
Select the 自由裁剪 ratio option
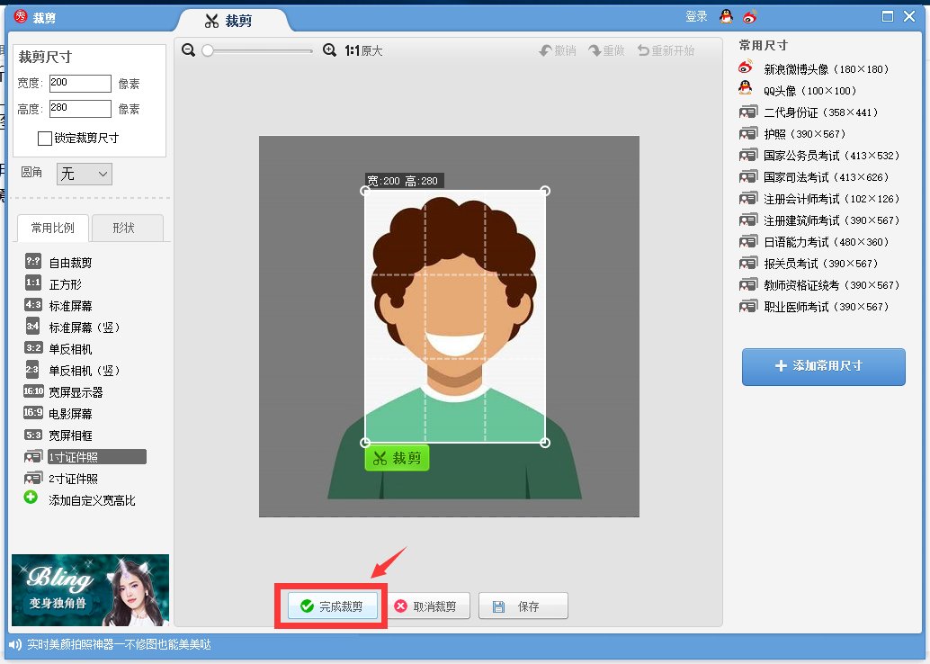click(58, 263)
